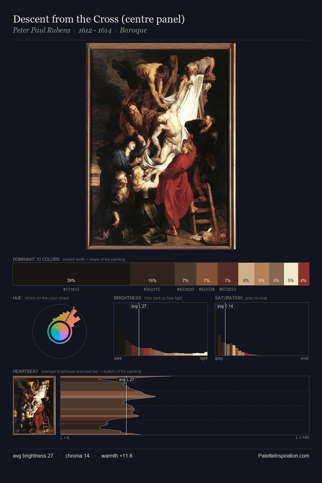Click 'how dark vs how light' caption
The image size is (322, 483).
point(163,298)
